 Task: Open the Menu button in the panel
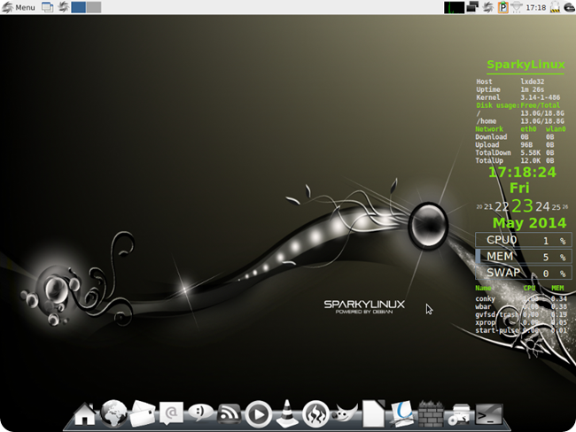19,7
